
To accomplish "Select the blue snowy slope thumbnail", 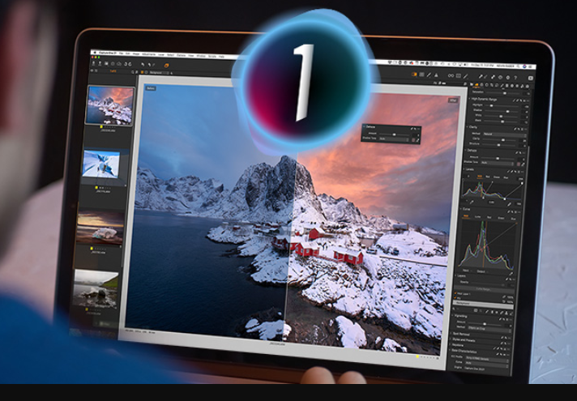I will (101, 164).
